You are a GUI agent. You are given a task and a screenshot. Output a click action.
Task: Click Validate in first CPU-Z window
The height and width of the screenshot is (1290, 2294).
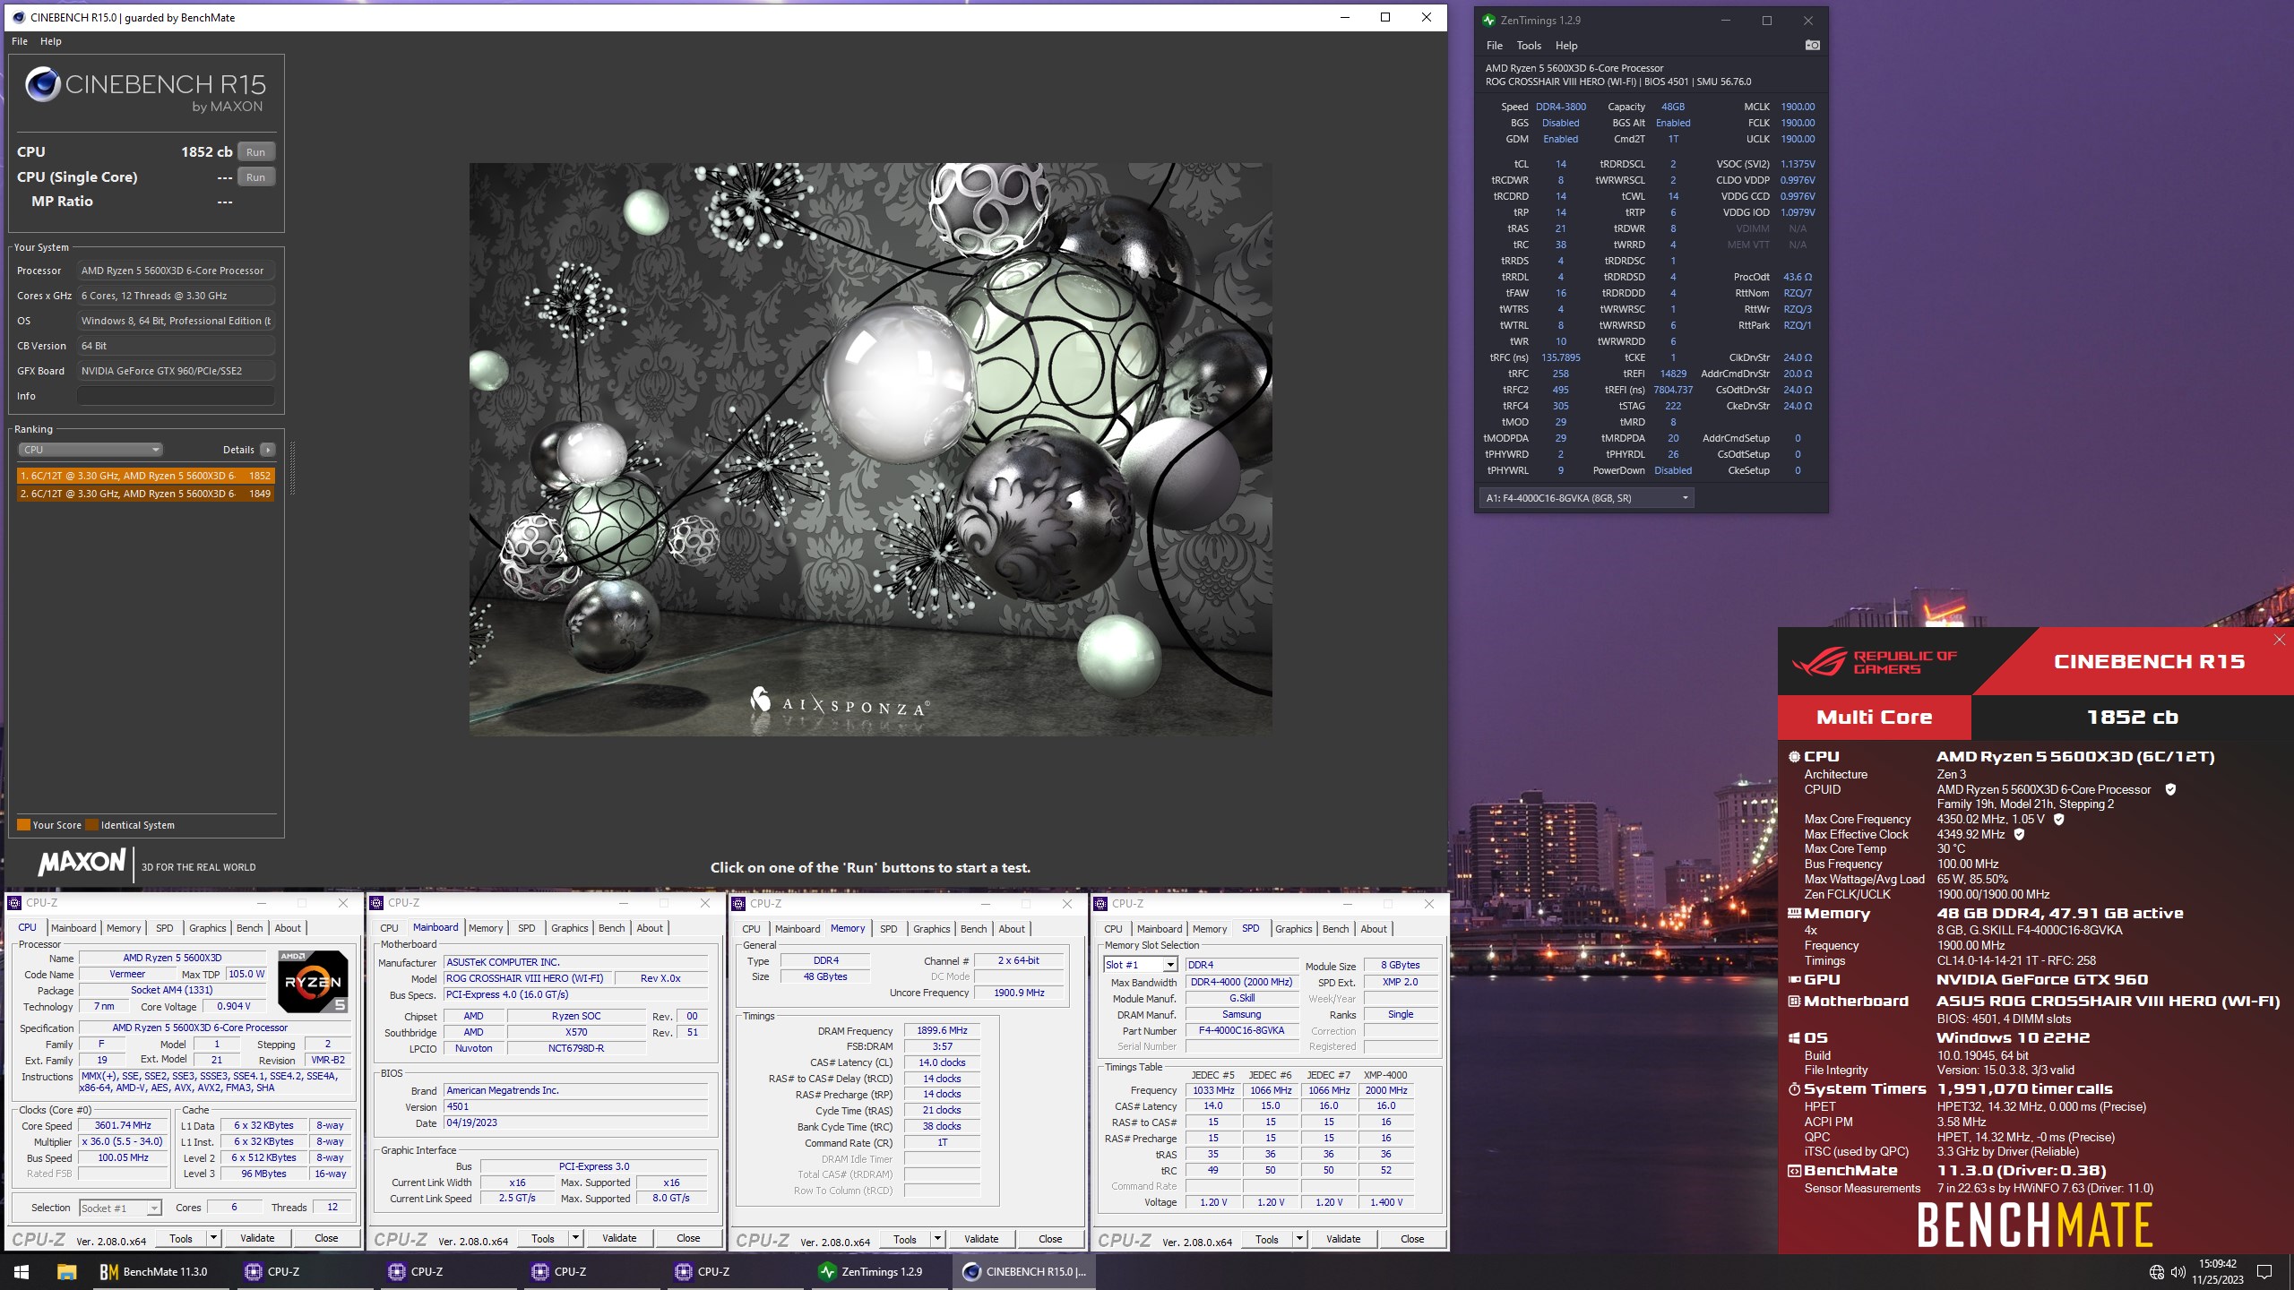click(x=257, y=1239)
